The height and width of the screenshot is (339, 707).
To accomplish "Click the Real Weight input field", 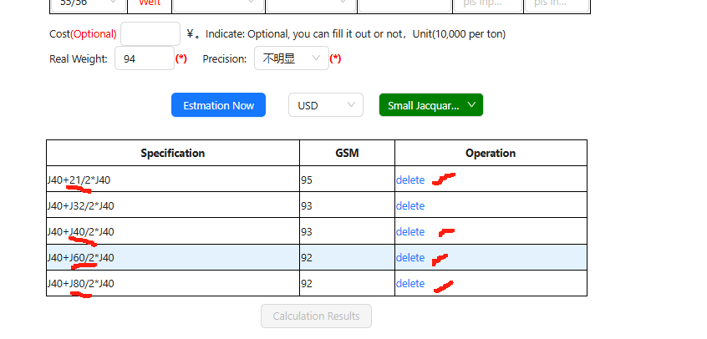I will tap(144, 58).
